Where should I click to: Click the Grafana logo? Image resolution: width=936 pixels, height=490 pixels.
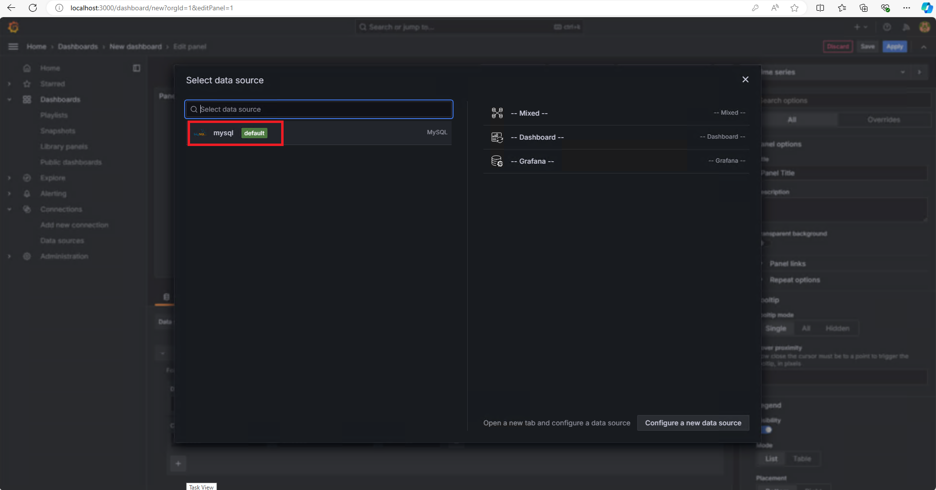[13, 27]
